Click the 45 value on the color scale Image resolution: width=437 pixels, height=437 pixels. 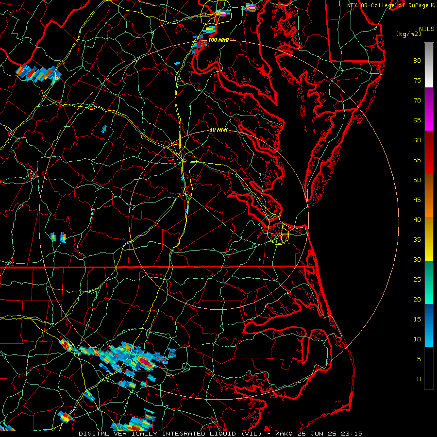pyautogui.click(x=417, y=200)
